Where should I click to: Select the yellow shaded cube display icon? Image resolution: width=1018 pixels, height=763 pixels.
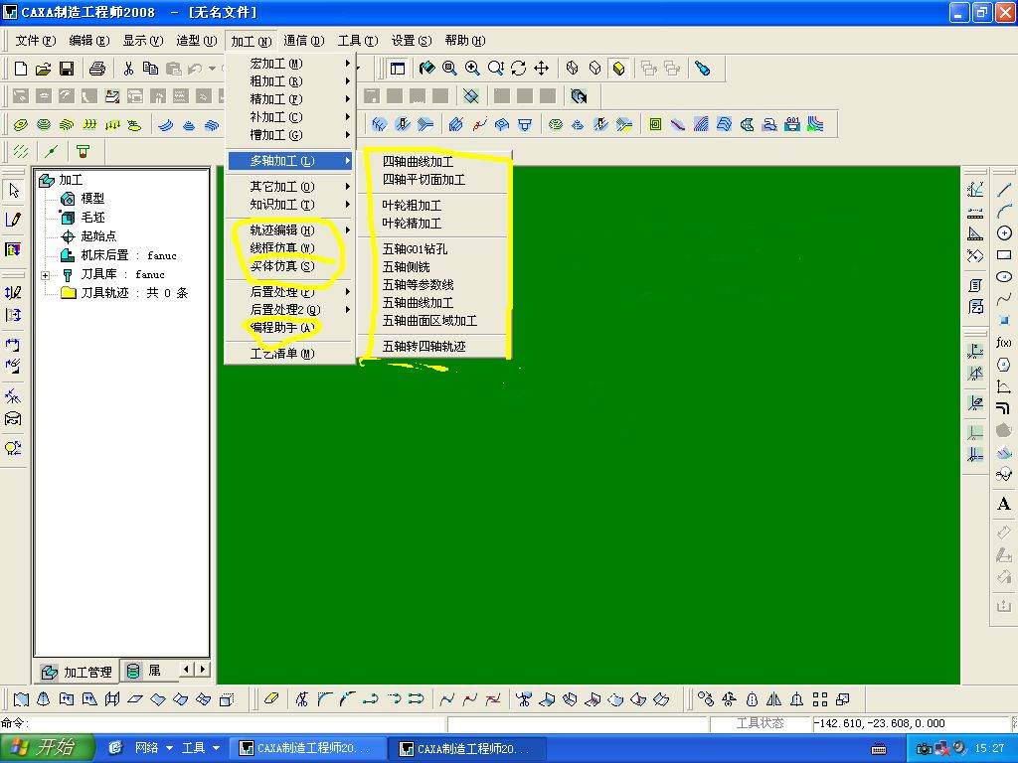point(618,69)
